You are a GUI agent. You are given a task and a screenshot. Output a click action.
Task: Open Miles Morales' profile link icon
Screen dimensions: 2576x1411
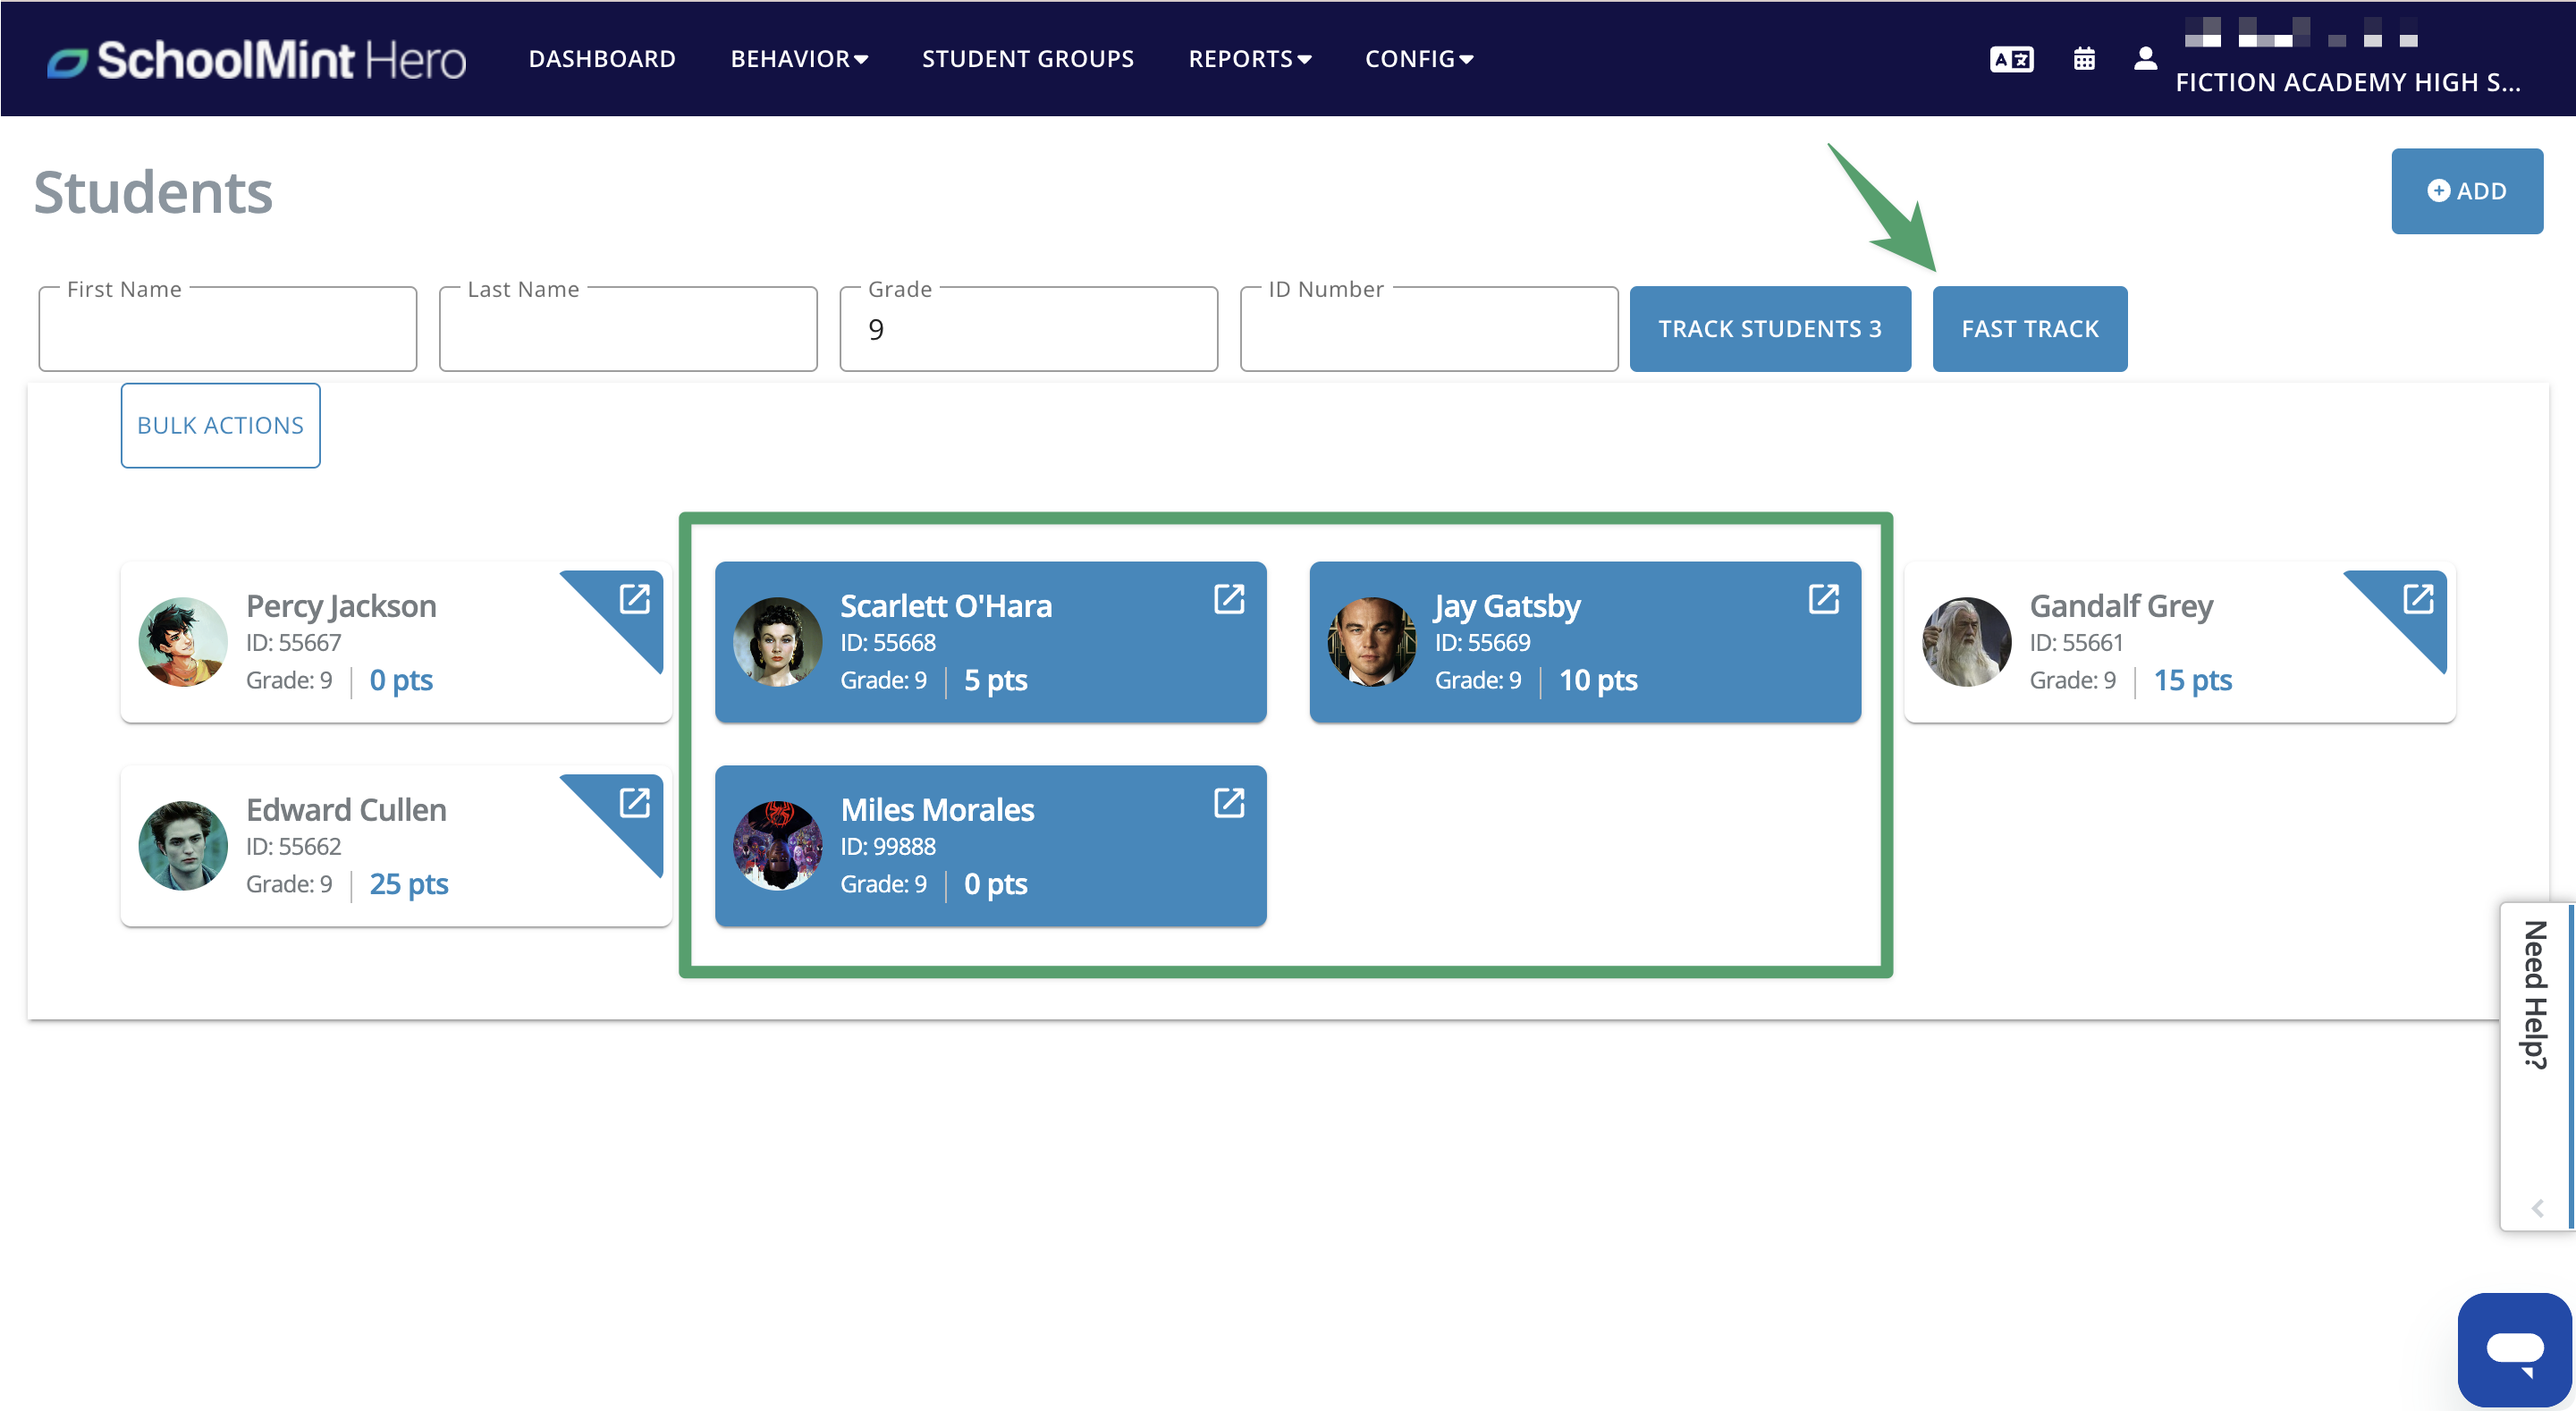click(x=1229, y=803)
